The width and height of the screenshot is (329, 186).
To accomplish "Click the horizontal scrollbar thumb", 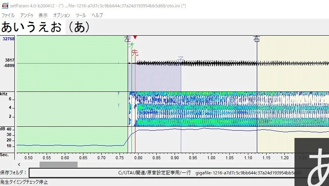I will (x=59, y=164).
